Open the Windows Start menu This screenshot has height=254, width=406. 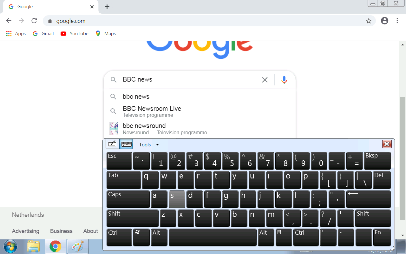11,246
